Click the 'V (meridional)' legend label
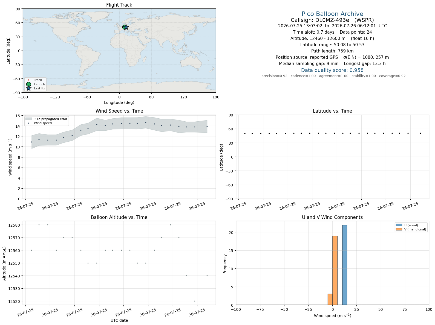 click(x=415, y=229)
